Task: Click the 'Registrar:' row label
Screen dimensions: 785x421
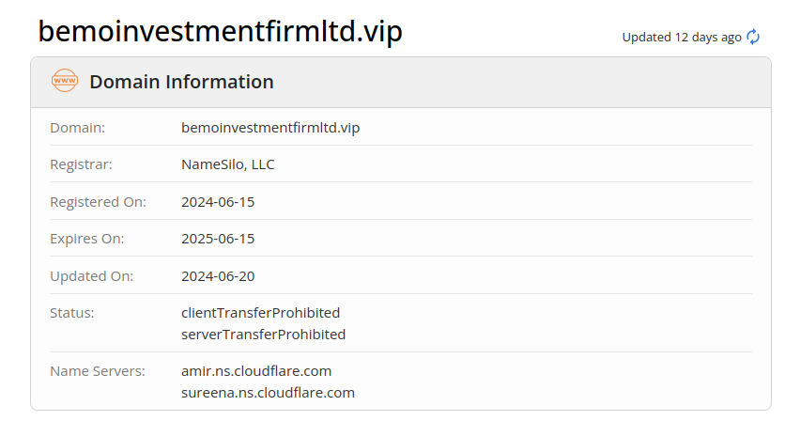Action: click(x=81, y=164)
